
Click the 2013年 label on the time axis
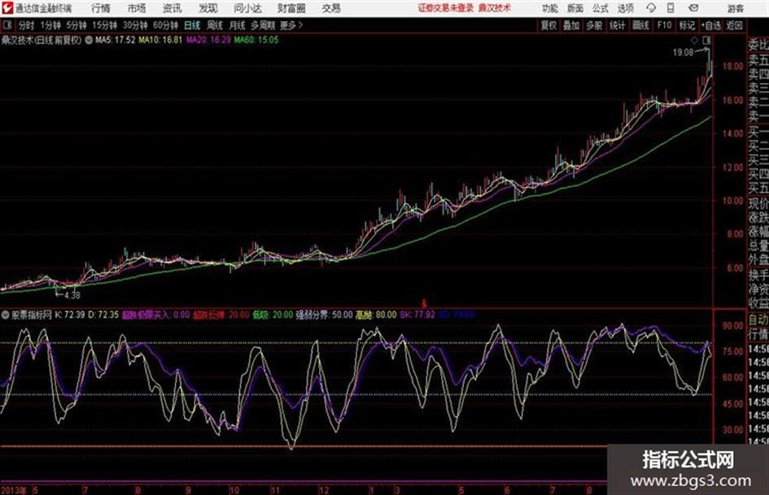tap(13, 490)
